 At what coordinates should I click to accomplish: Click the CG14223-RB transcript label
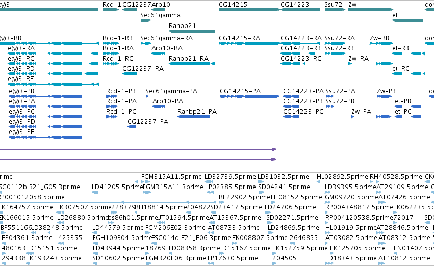click(300, 48)
